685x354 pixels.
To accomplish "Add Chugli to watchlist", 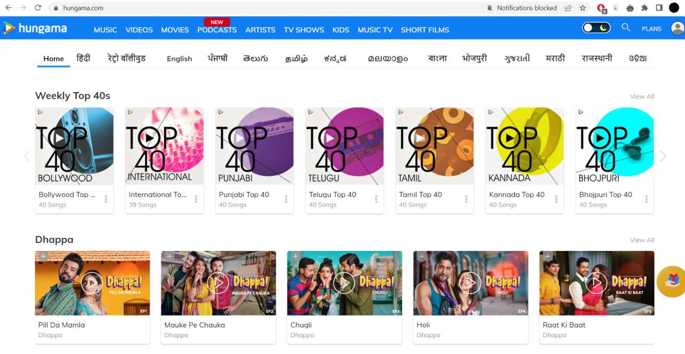I will (295, 256).
